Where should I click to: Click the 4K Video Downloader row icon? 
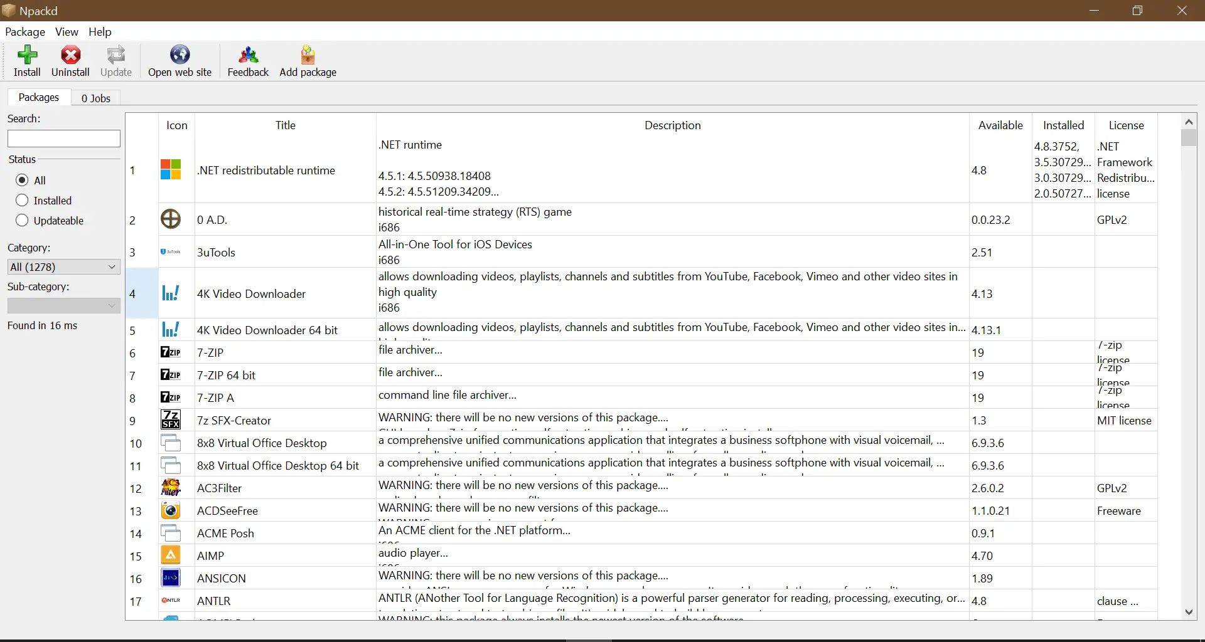click(x=171, y=293)
